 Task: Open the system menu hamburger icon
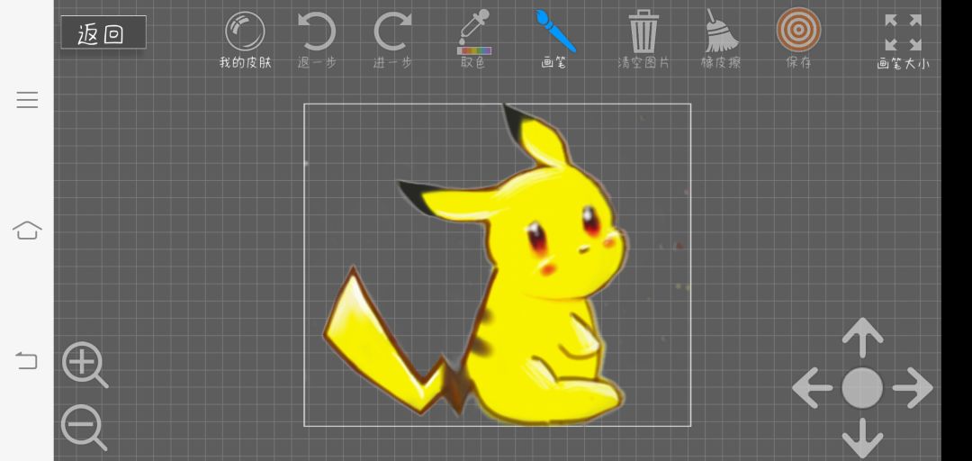click(x=27, y=100)
